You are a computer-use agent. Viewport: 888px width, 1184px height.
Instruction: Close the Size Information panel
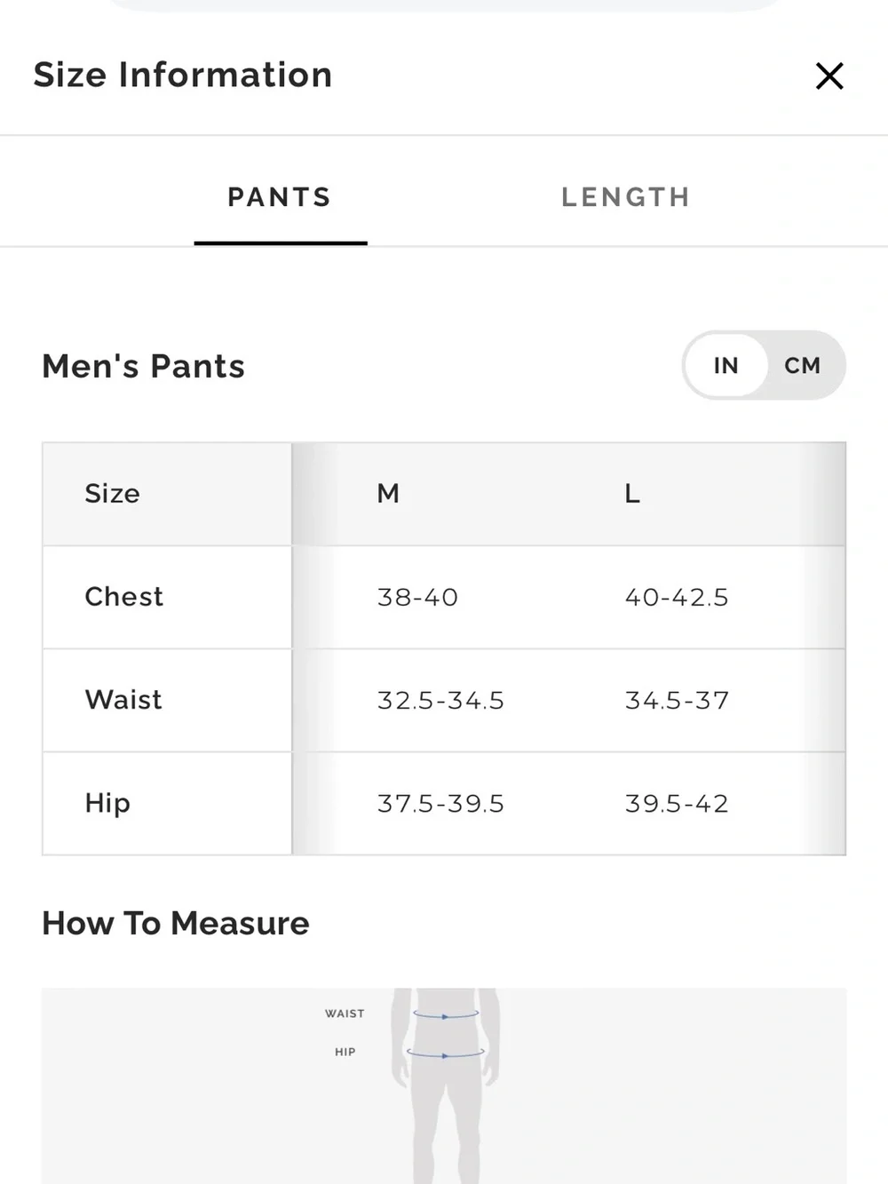coord(829,76)
